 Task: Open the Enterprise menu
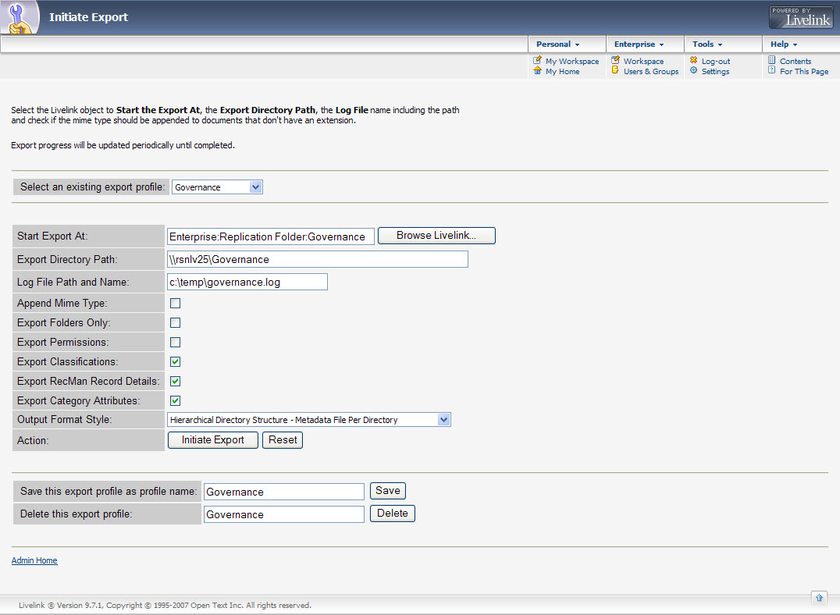[x=639, y=44]
